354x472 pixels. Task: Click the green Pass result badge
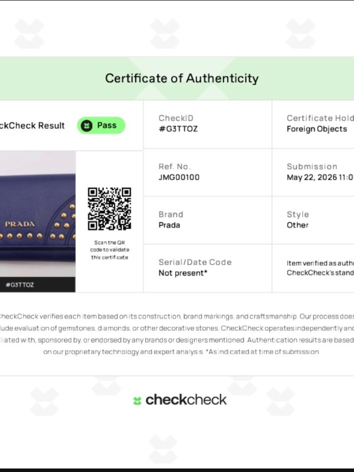(101, 125)
